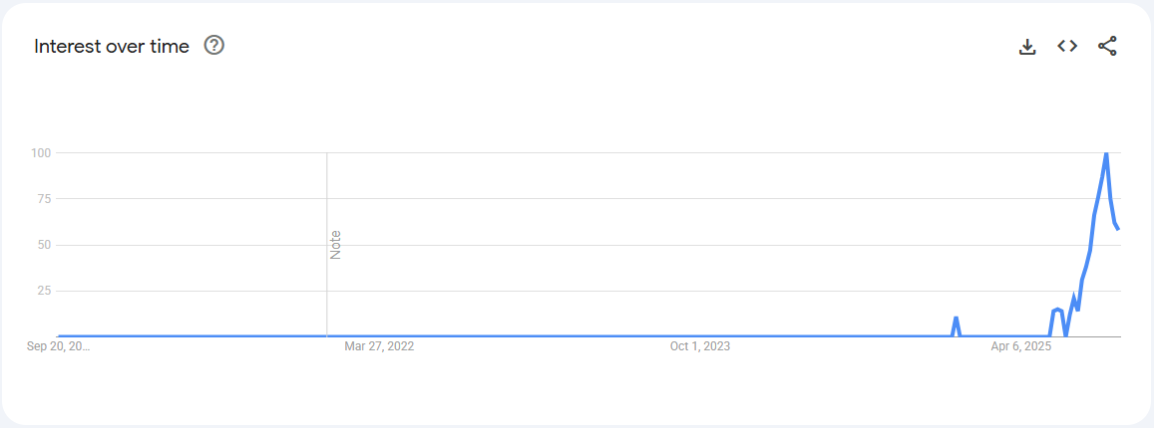Open the embed code option
Screen dimensions: 1154x428
coord(1067,46)
